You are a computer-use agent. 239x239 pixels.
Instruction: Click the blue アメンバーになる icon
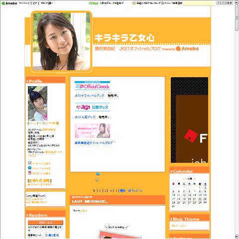(x=29, y=168)
